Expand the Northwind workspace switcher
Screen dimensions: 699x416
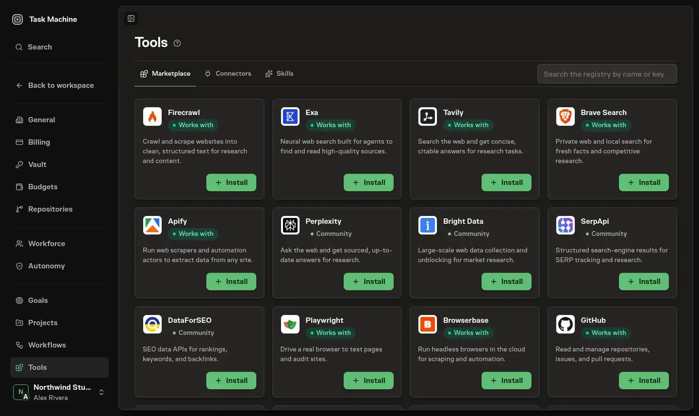pyautogui.click(x=101, y=392)
